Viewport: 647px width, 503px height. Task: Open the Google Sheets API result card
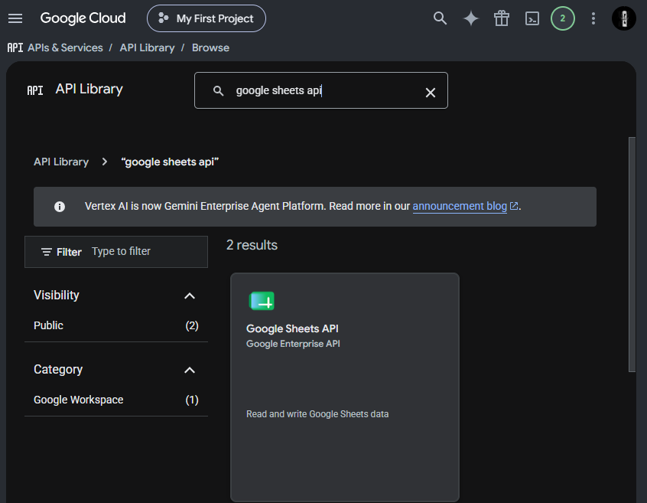click(345, 387)
